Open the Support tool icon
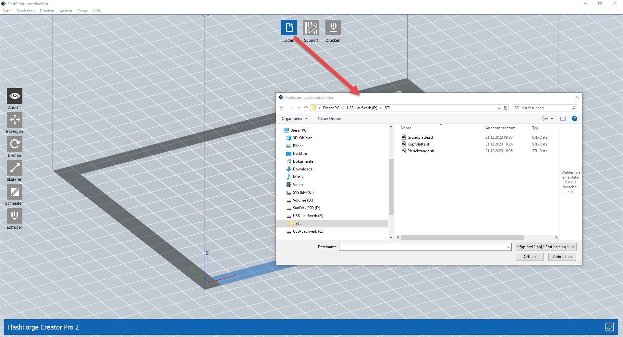This screenshot has height=337, width=623. click(311, 28)
